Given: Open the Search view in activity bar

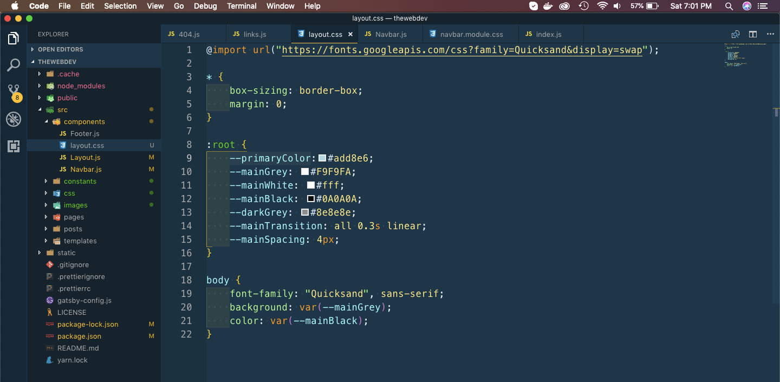Looking at the screenshot, I should click(x=14, y=65).
